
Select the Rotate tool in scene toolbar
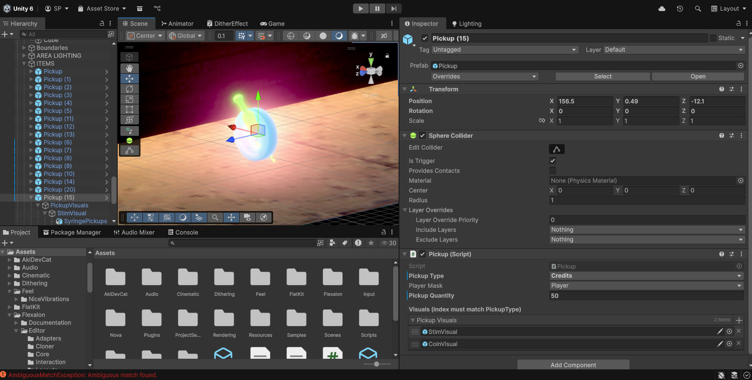click(129, 89)
